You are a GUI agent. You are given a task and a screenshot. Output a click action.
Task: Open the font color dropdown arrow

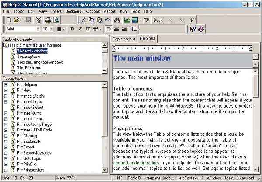tap(64, 29)
